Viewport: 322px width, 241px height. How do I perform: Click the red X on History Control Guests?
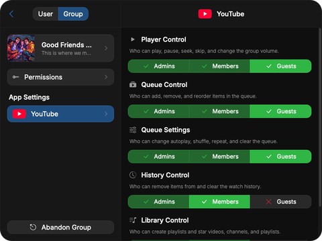tap(269, 202)
